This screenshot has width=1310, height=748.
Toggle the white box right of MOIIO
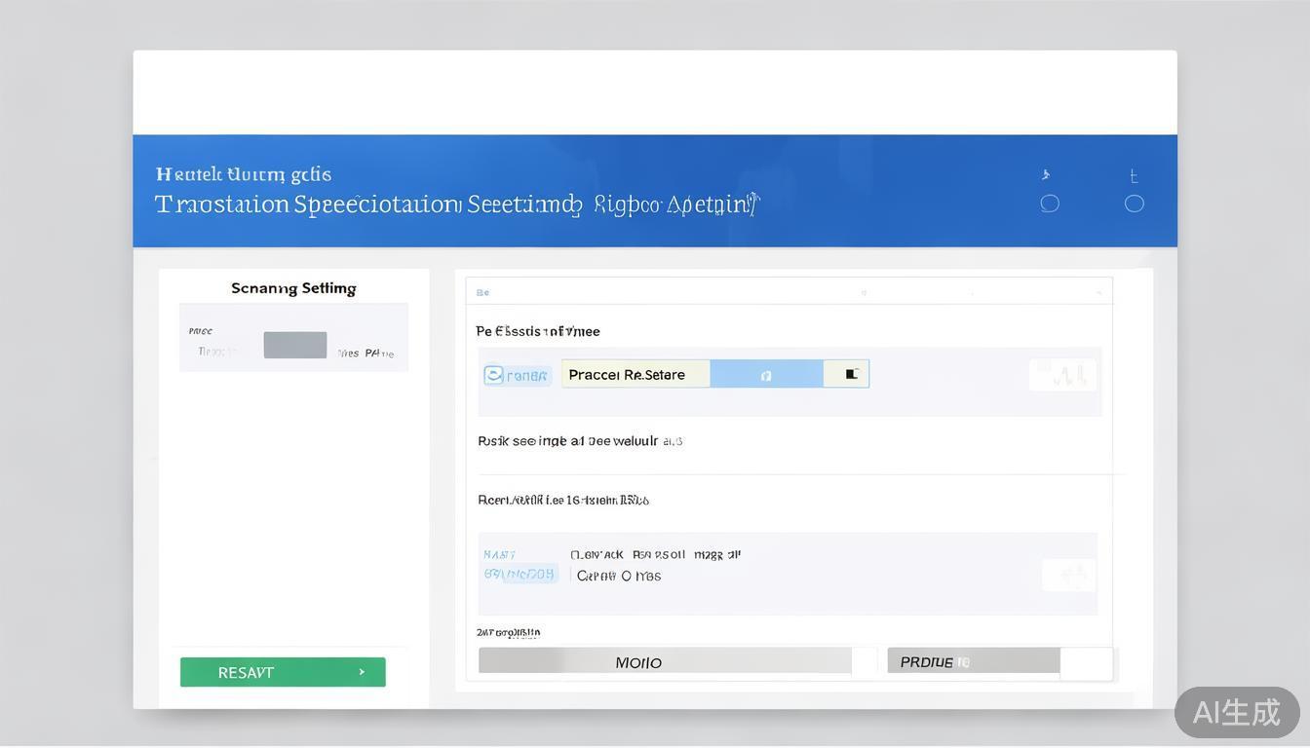[x=864, y=662]
